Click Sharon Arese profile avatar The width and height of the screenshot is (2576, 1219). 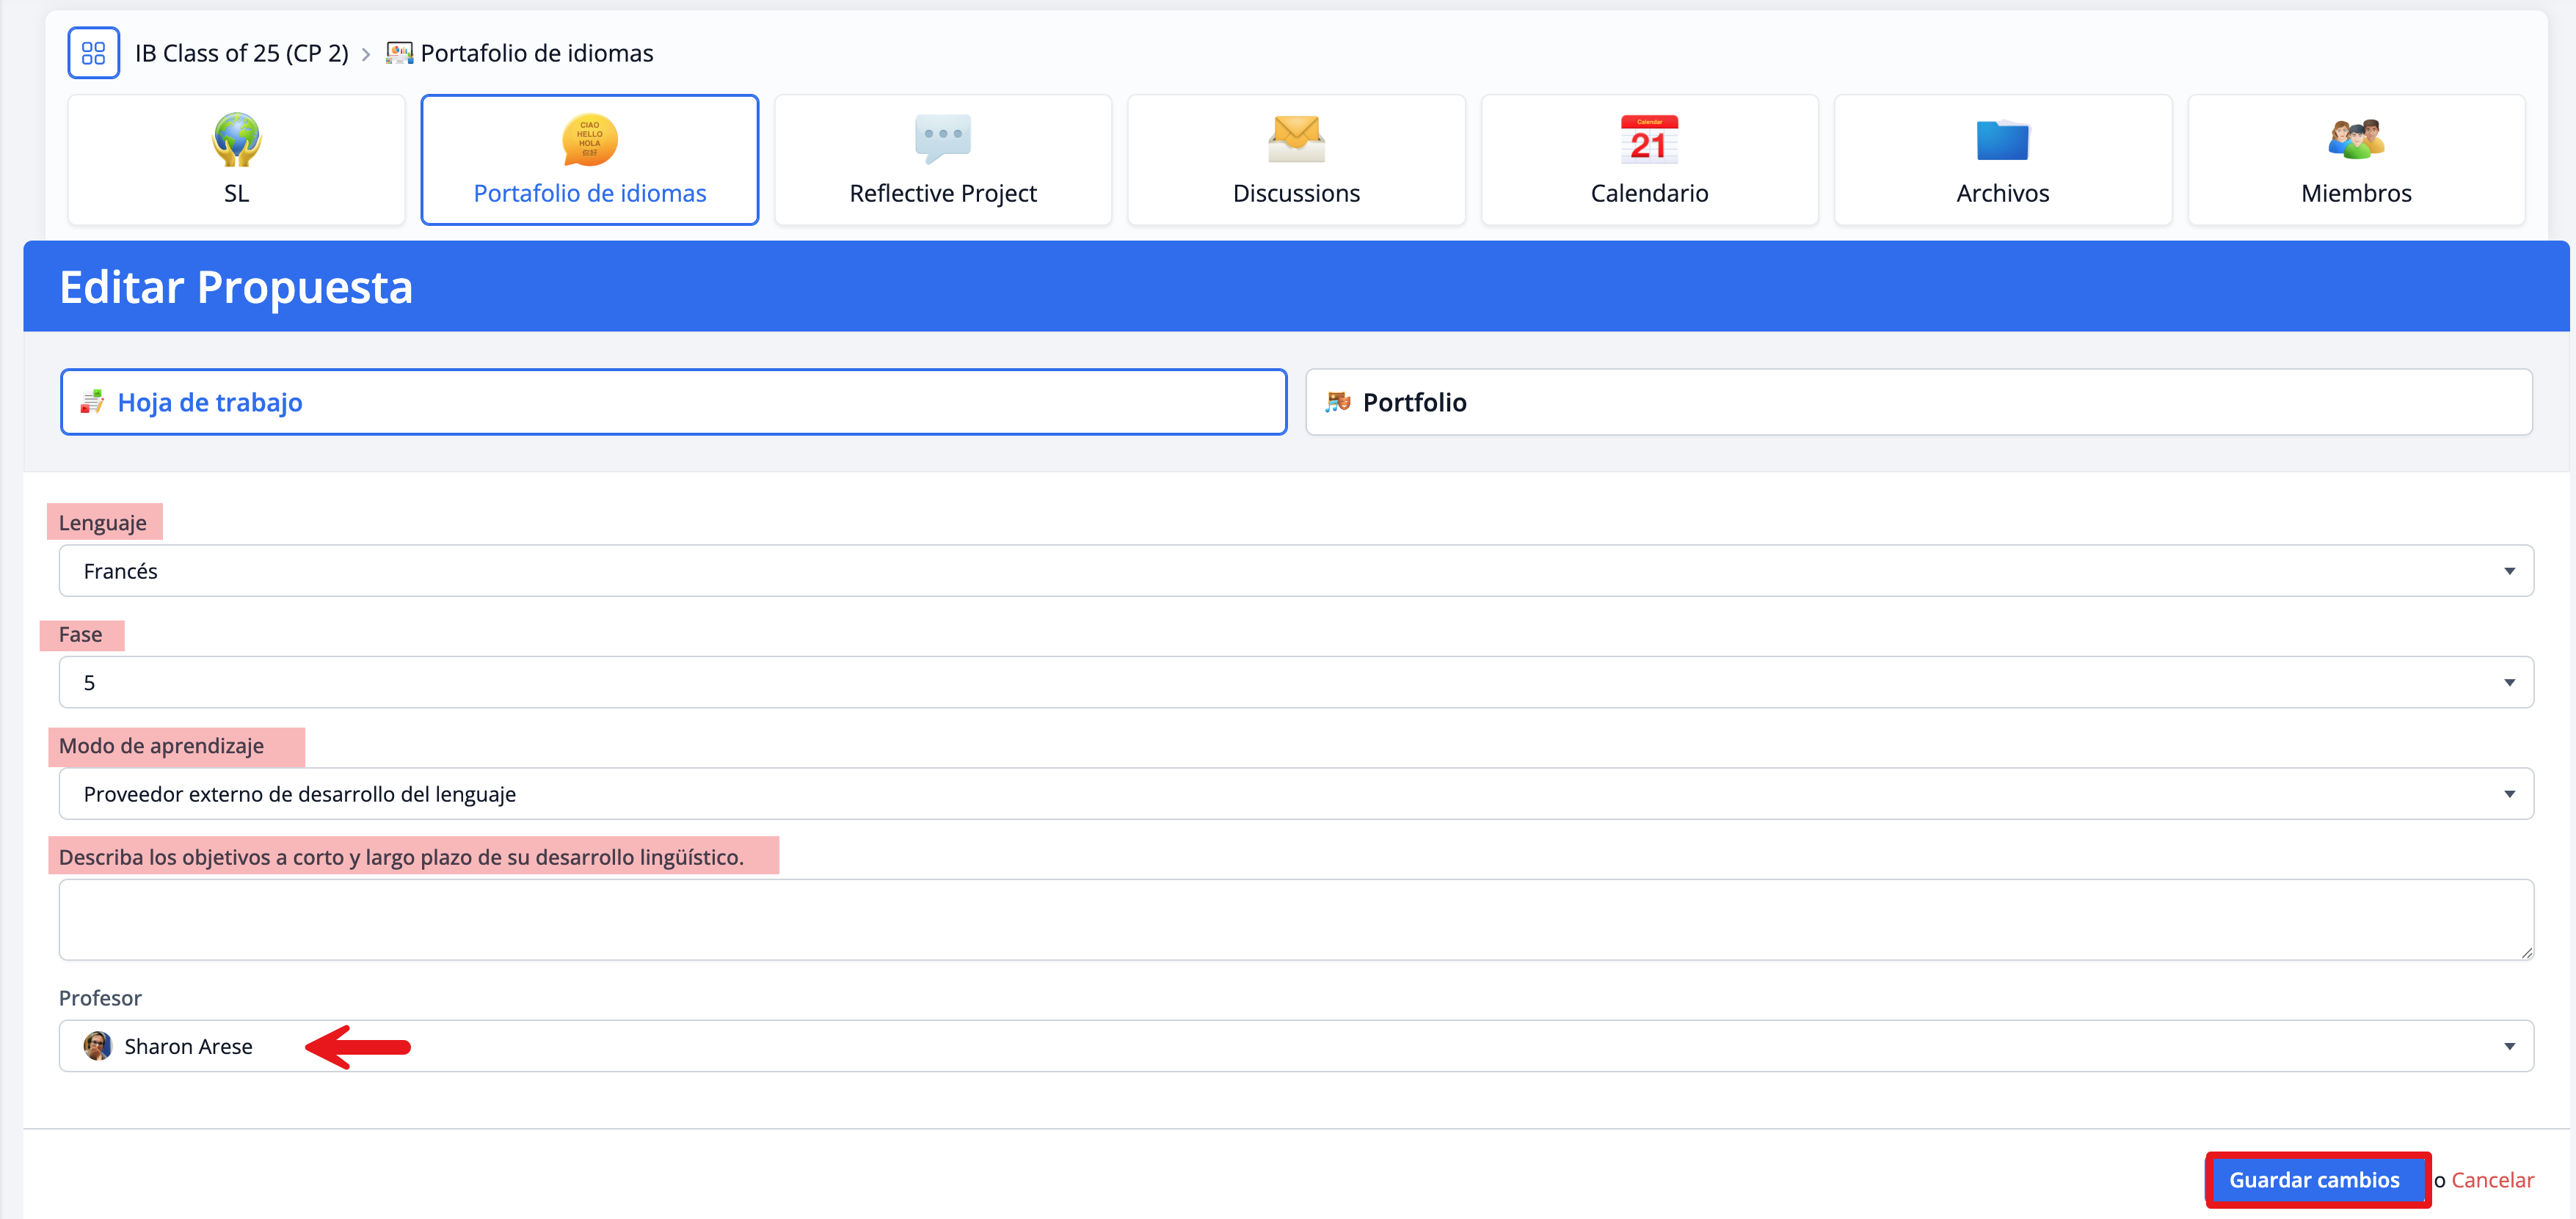pyautogui.click(x=97, y=1046)
